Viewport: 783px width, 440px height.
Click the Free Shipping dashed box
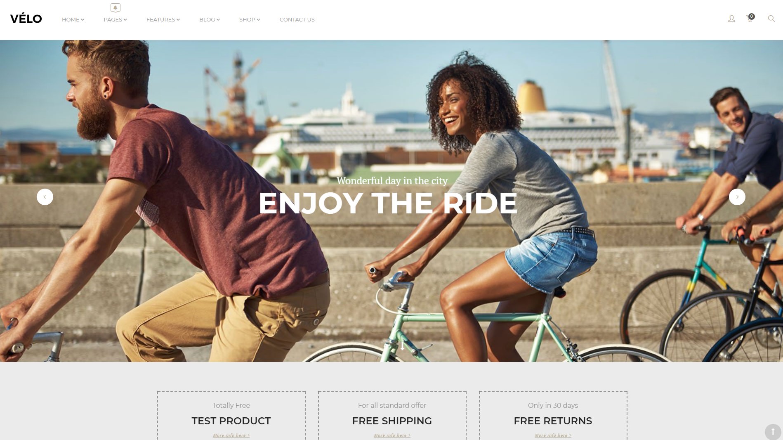click(x=392, y=415)
